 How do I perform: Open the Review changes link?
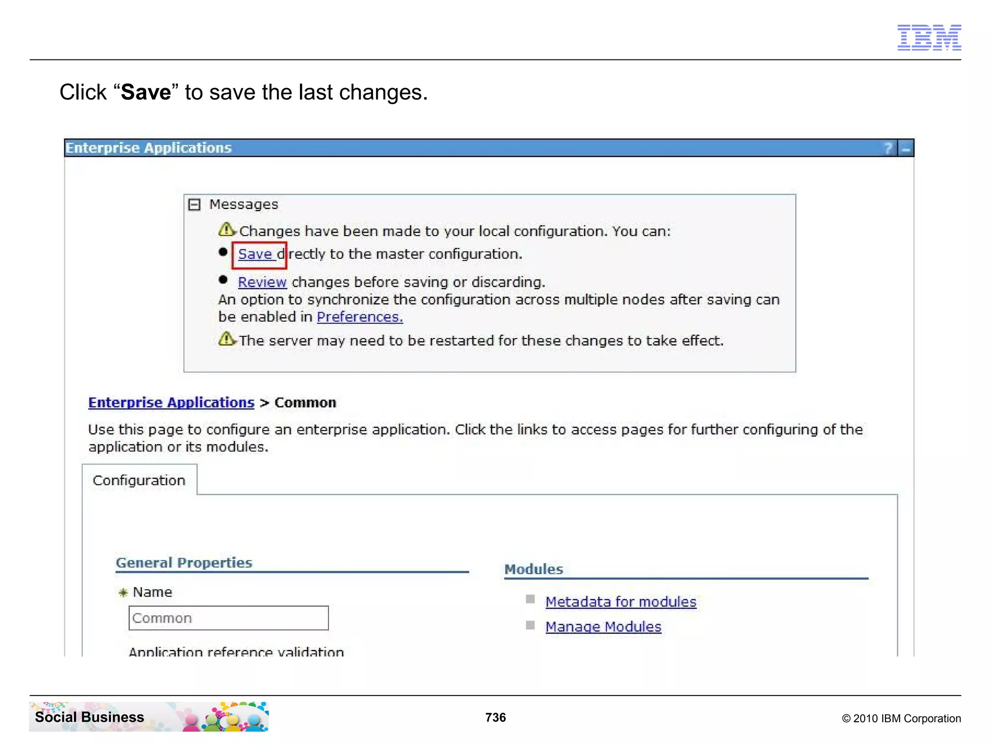(x=262, y=282)
